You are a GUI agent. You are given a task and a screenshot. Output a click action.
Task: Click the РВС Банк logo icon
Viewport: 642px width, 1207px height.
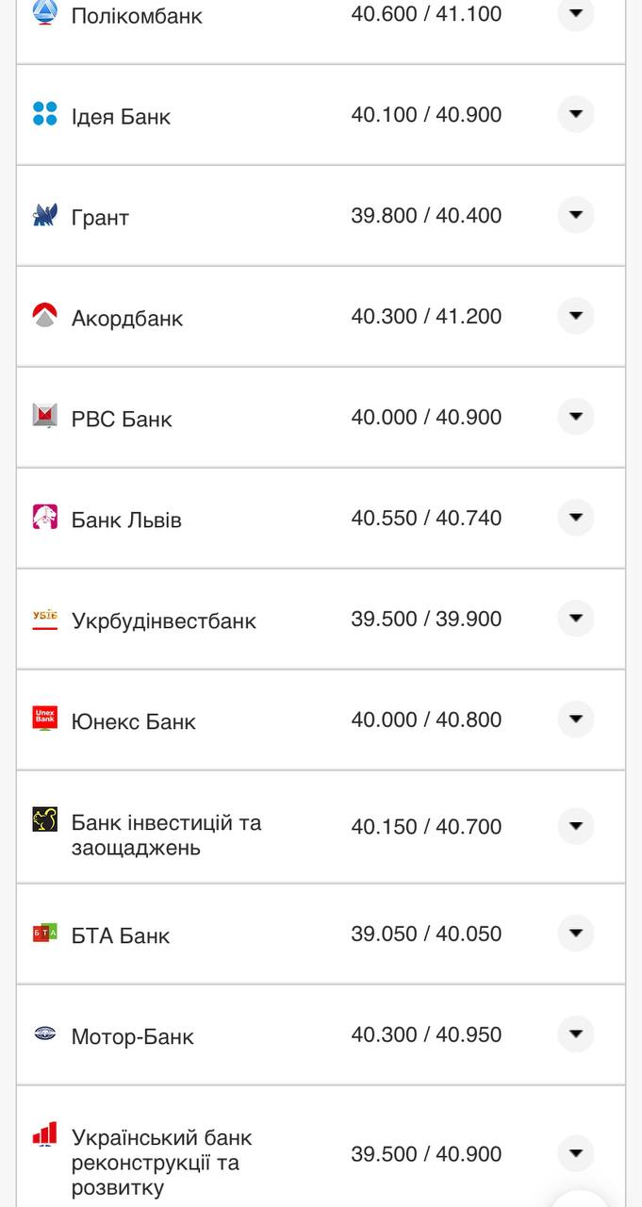point(44,416)
